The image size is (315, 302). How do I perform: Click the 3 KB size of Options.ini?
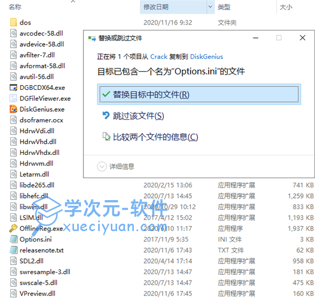coord(307,239)
